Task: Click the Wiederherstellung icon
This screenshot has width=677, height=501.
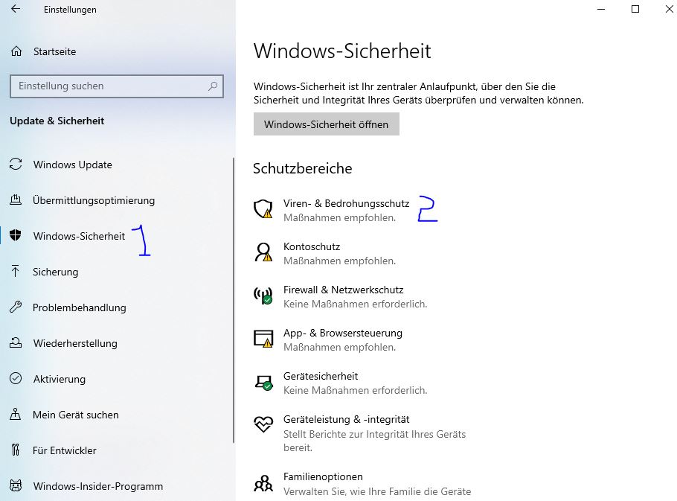Action: [16, 342]
